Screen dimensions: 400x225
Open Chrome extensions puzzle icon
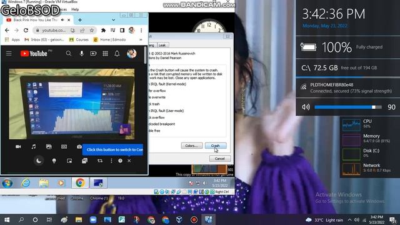tap(103, 31)
